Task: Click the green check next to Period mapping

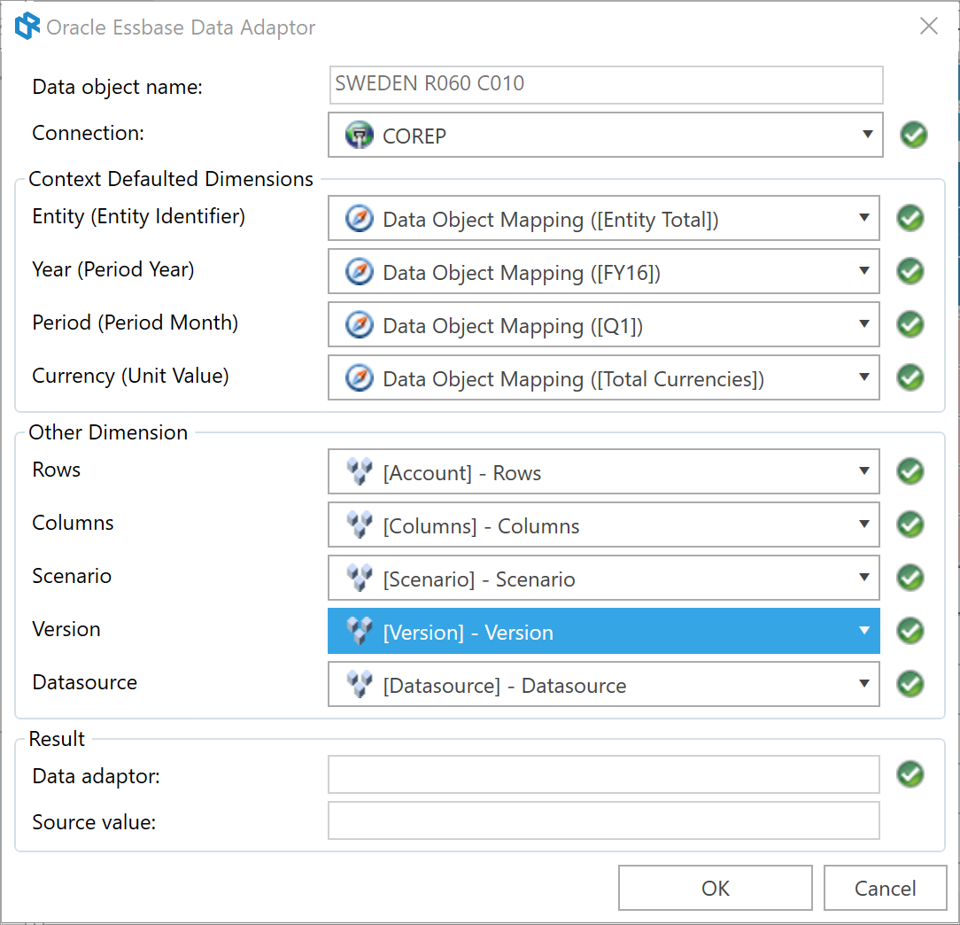Action: 910,324
